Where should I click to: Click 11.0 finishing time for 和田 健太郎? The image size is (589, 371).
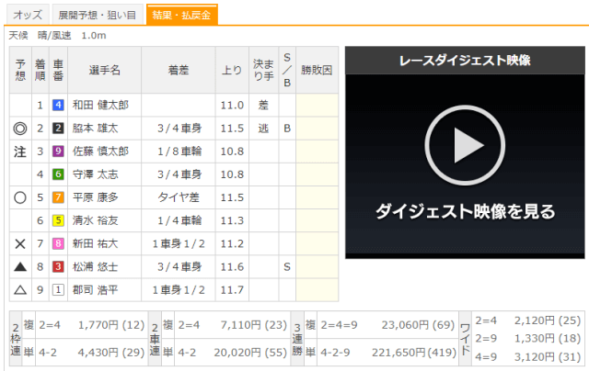point(232,106)
